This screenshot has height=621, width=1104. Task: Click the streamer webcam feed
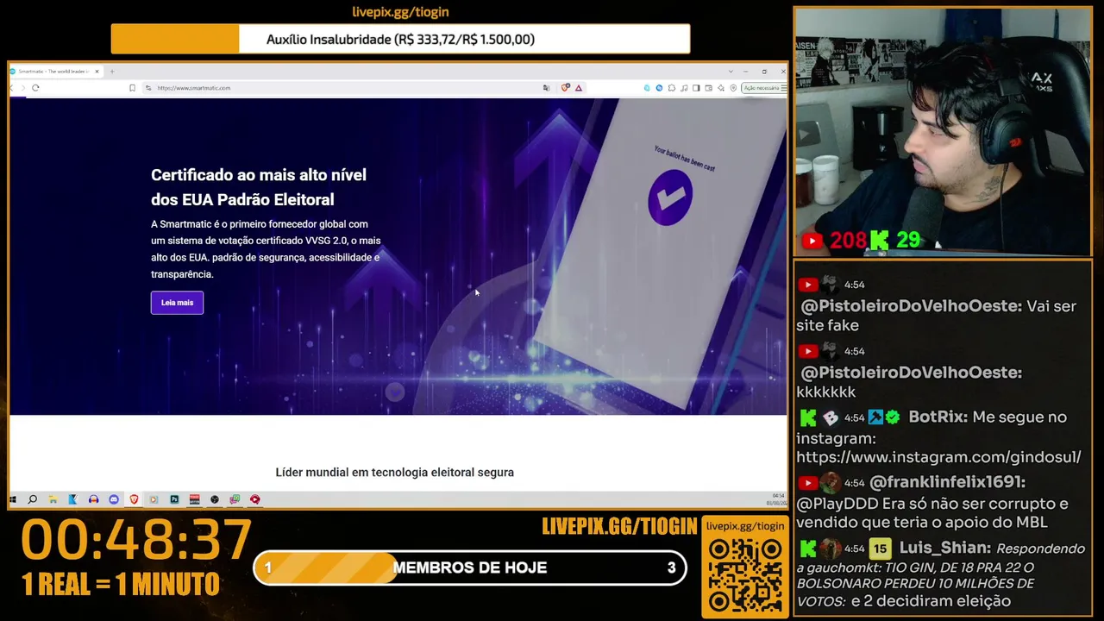pyautogui.click(x=943, y=133)
